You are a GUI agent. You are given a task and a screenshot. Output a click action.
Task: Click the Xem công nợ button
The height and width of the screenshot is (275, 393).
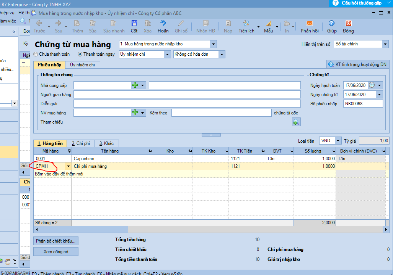click(x=56, y=252)
